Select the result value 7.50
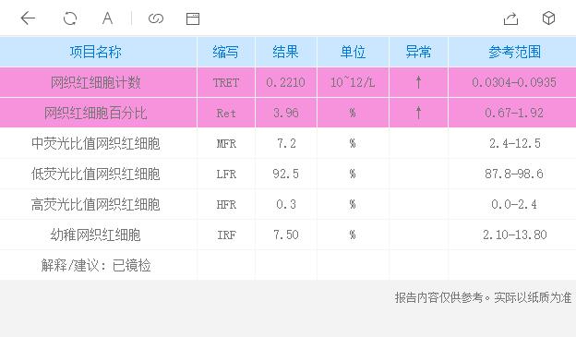The image size is (576, 337). click(x=286, y=235)
